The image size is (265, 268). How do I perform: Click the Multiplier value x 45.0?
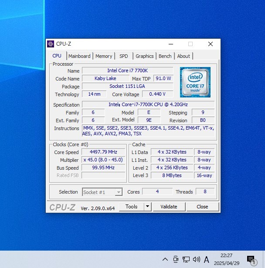103,160
